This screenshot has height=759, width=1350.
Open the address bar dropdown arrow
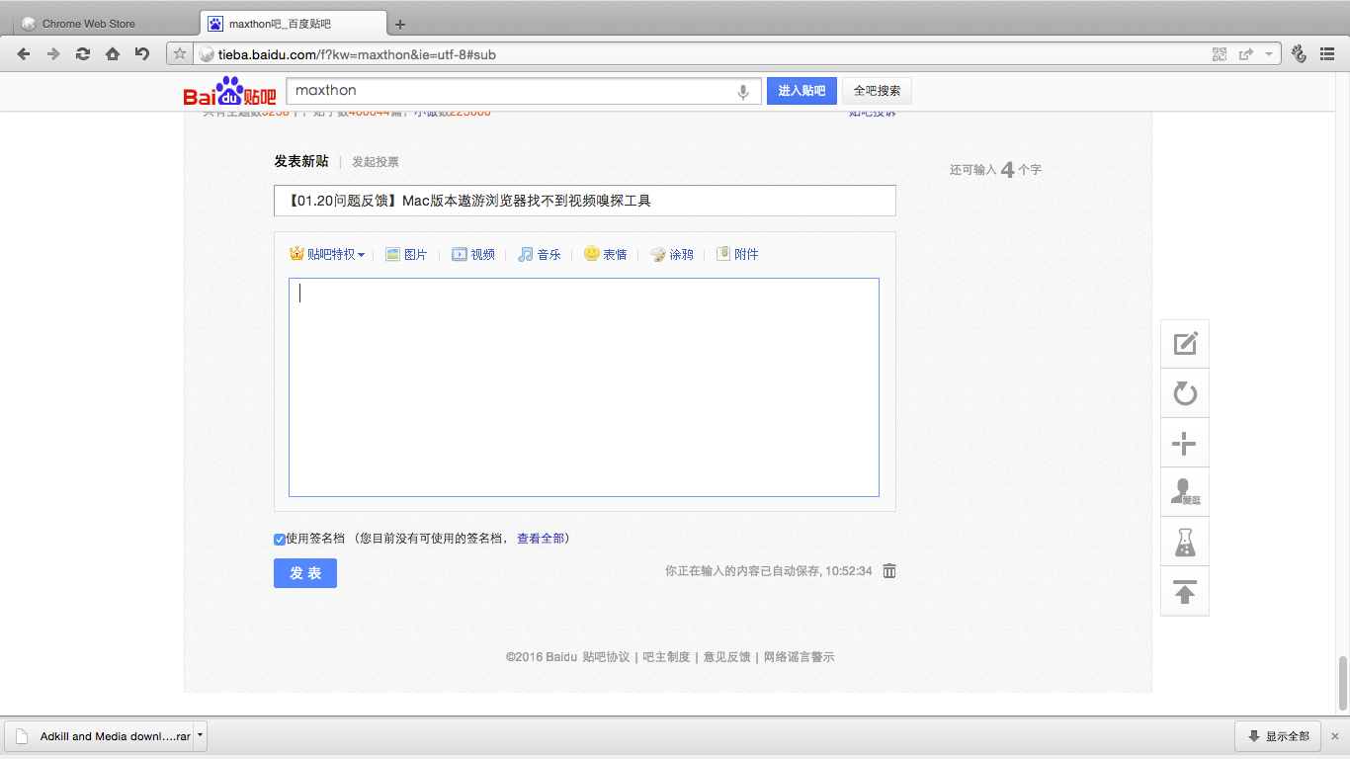point(1269,54)
